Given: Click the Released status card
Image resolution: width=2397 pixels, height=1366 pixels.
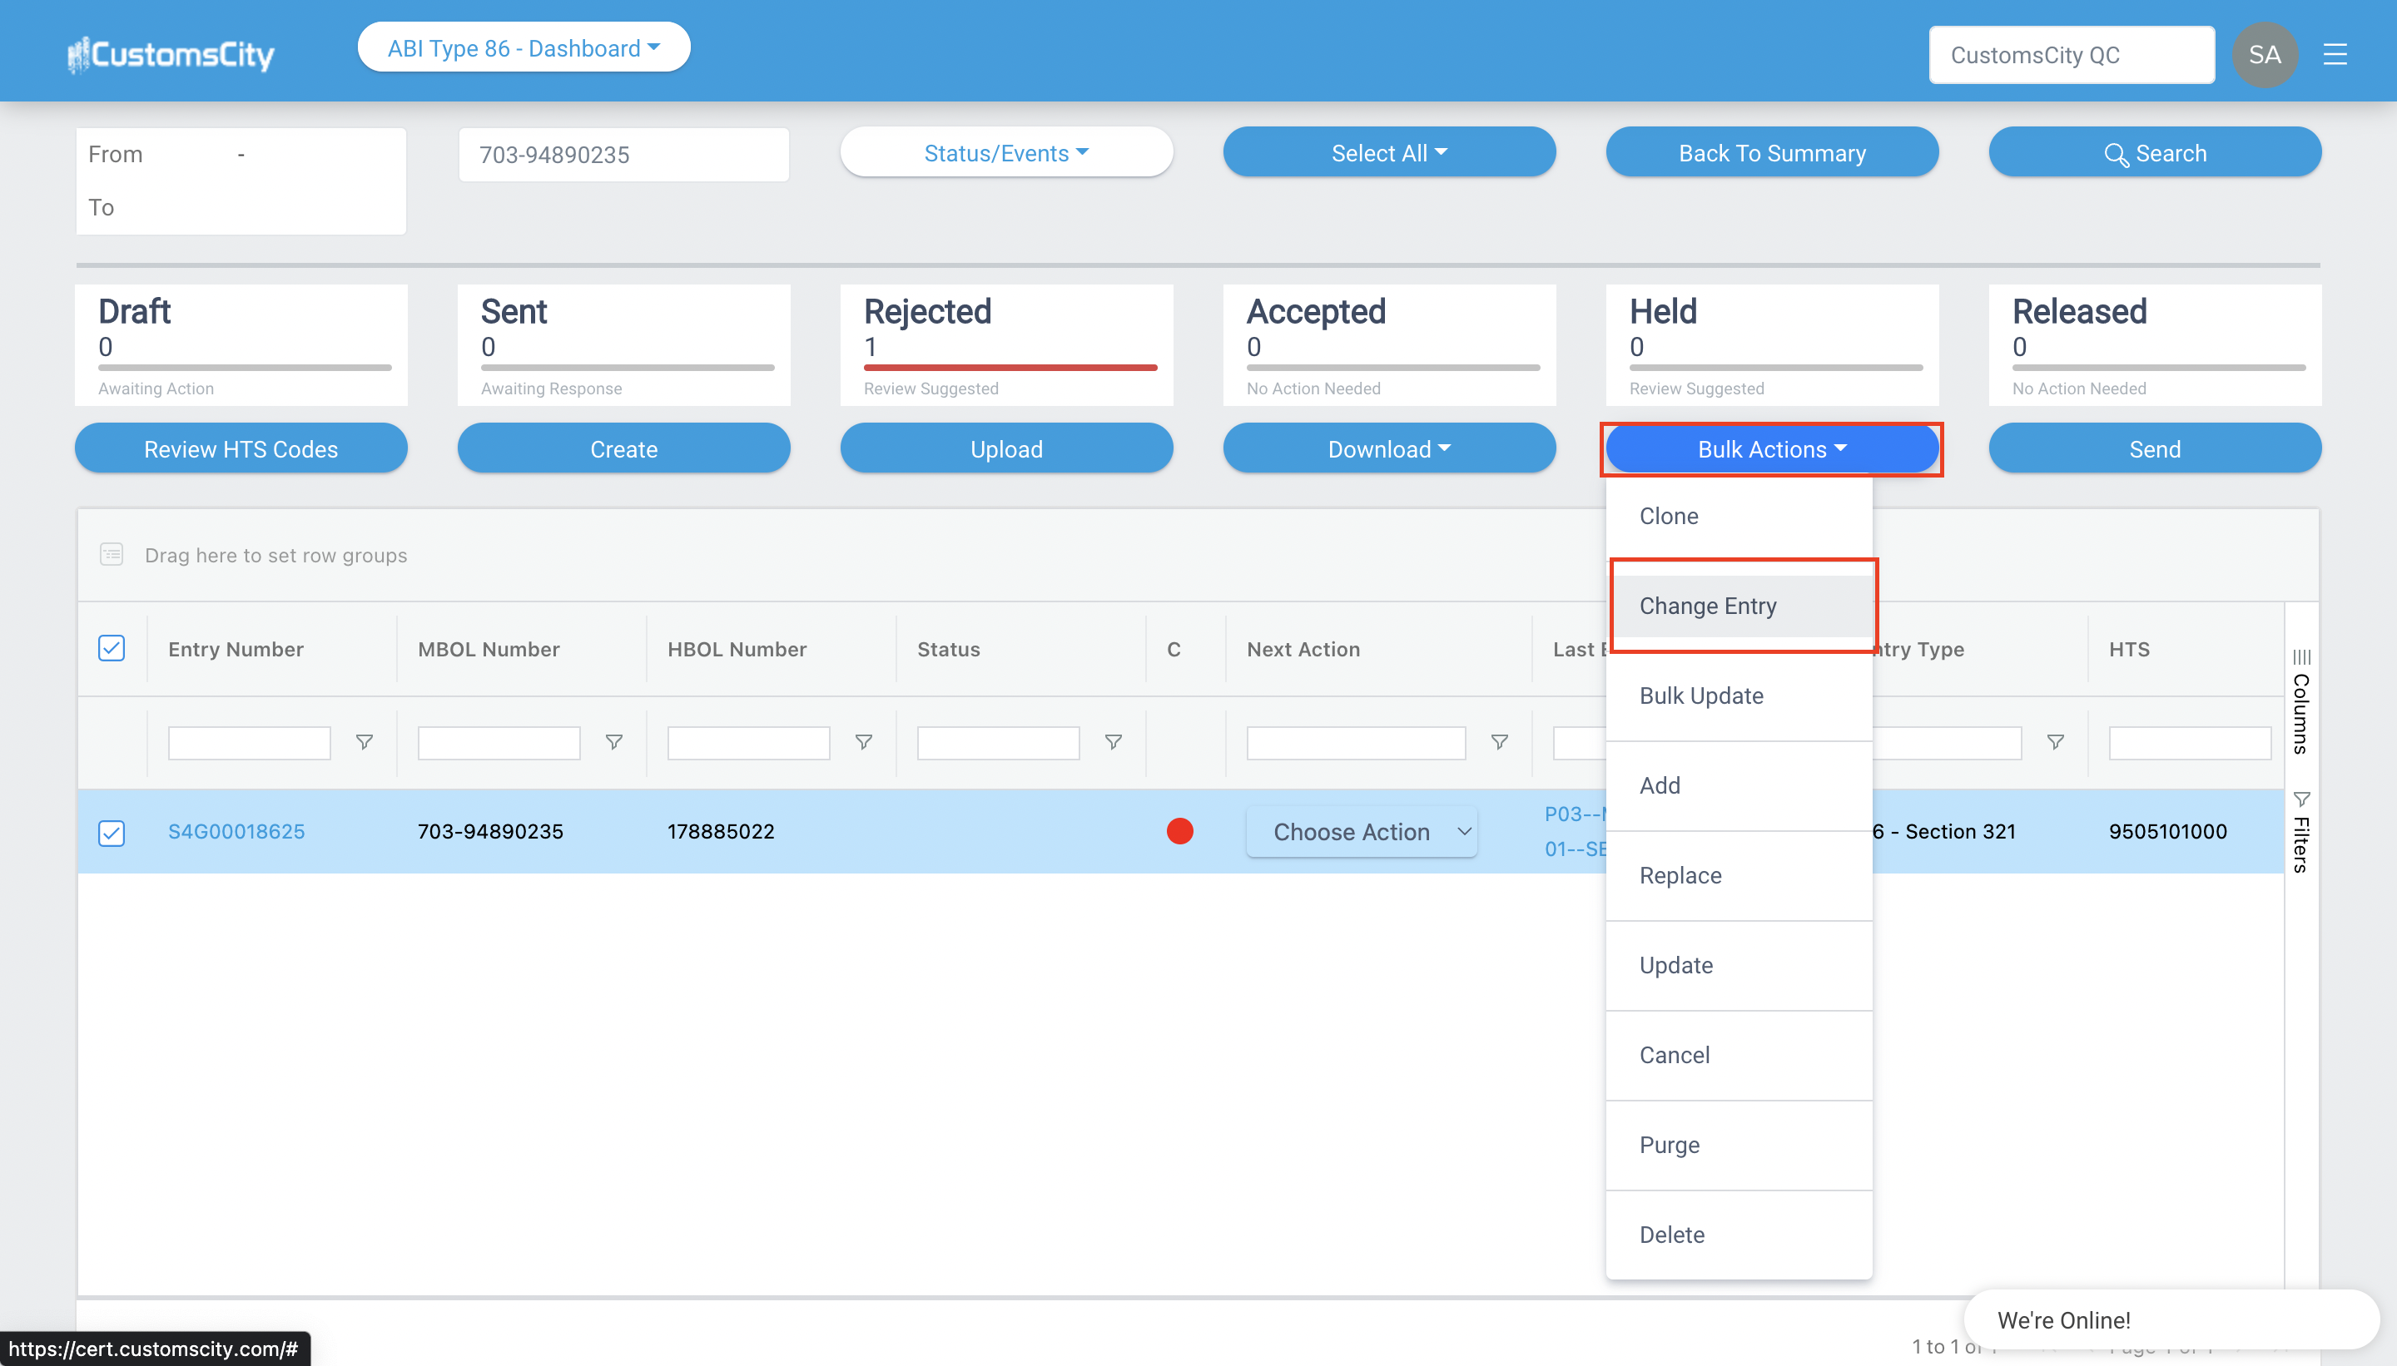Looking at the screenshot, I should (x=2155, y=345).
